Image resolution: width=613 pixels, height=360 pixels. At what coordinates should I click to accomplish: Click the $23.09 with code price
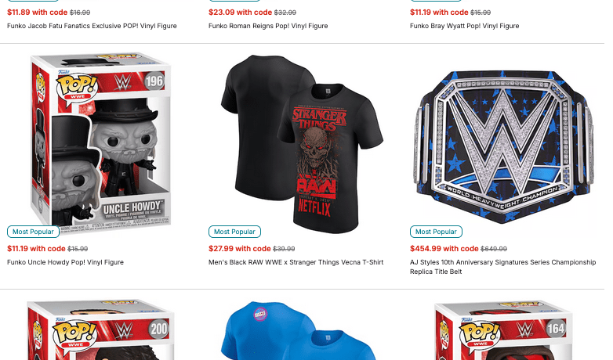240,13
